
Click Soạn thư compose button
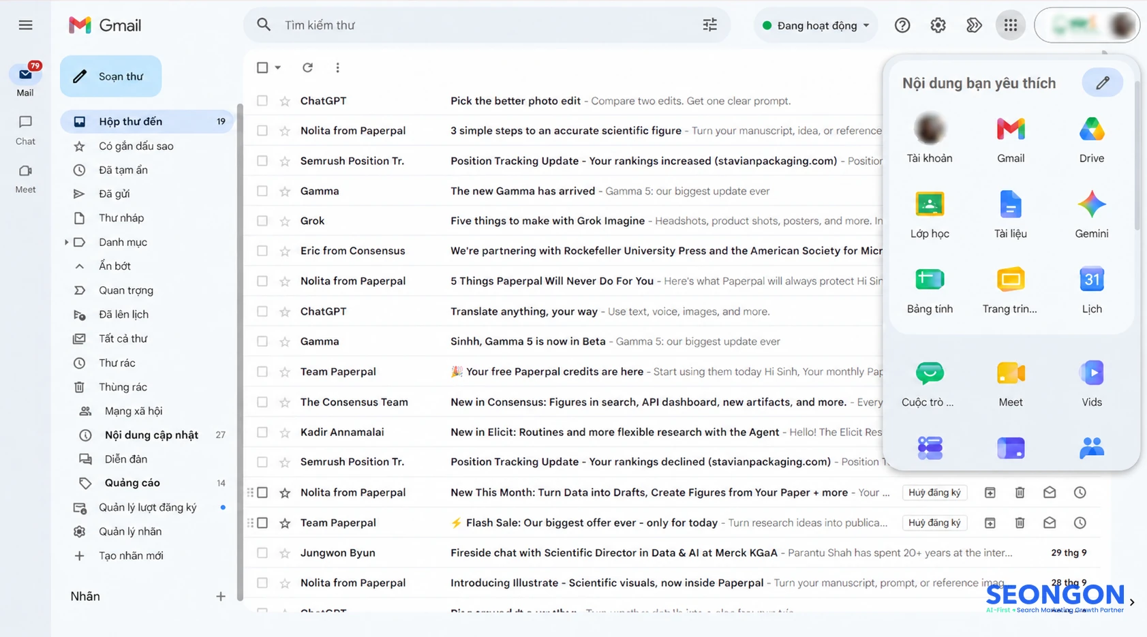pyautogui.click(x=110, y=76)
